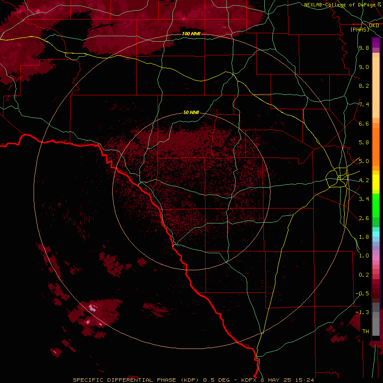Click the -0.5 value on the color scale
Image resolution: width=383 pixels, height=383 pixels.
[x=362, y=294]
